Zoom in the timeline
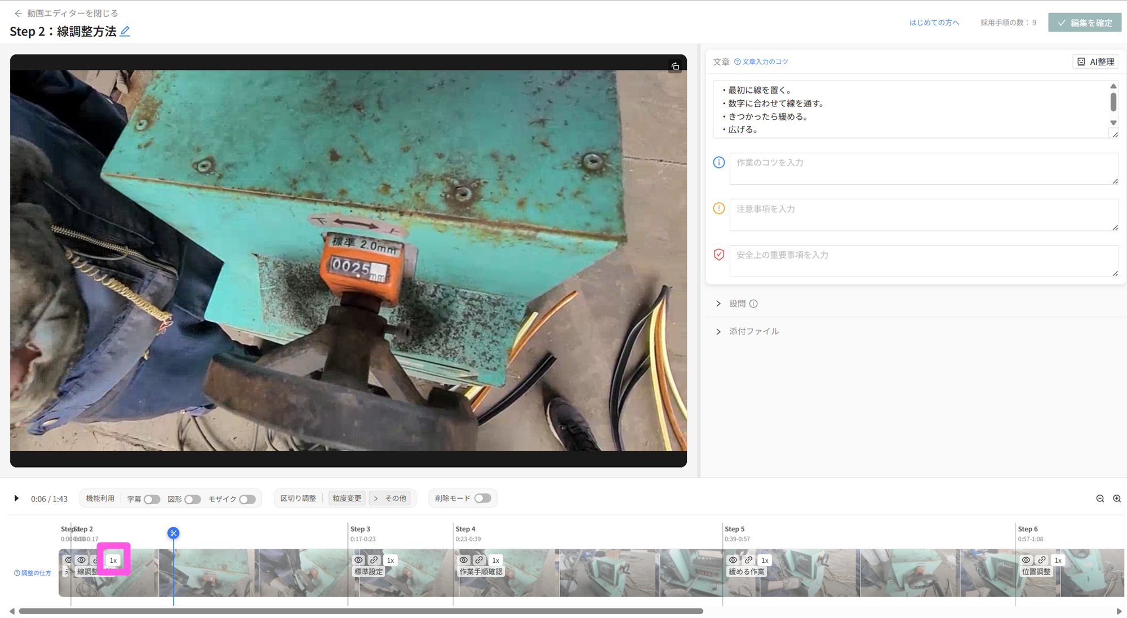Screen dimensions: 1127x618 click(1117, 499)
